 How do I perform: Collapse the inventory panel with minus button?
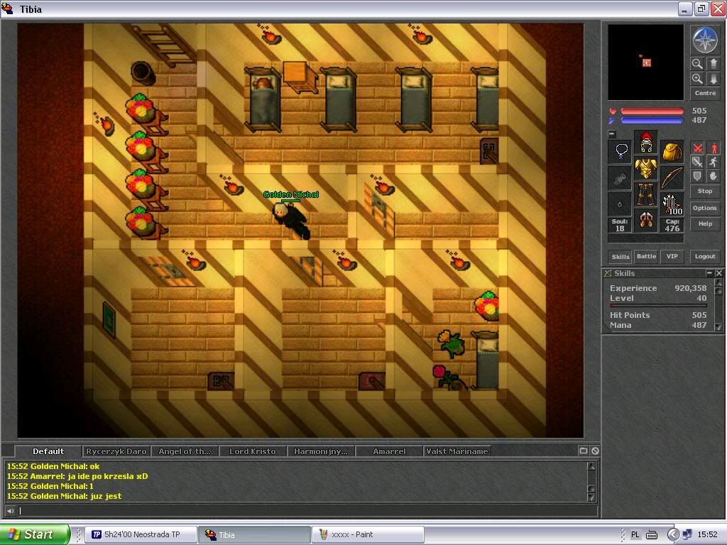[612, 134]
